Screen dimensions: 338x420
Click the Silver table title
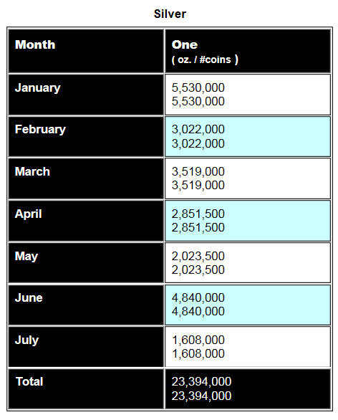pyautogui.click(x=170, y=14)
